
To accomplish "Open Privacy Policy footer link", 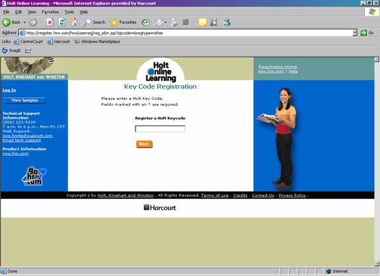I will (x=292, y=195).
